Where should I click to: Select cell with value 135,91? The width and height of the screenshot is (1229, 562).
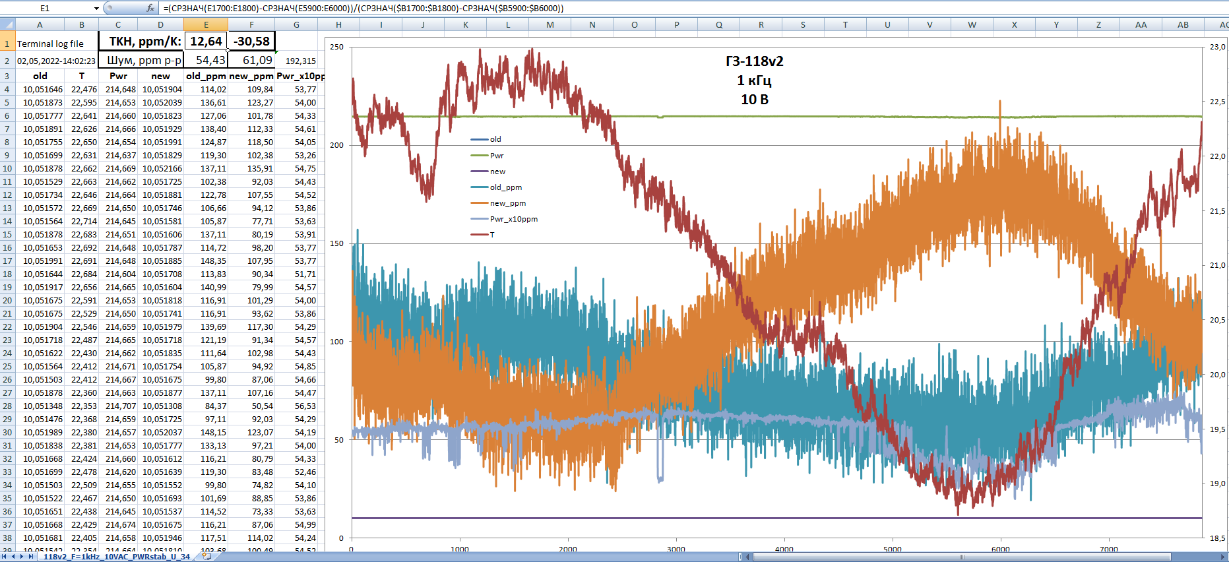coord(251,168)
